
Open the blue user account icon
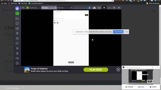pos(90,8)
